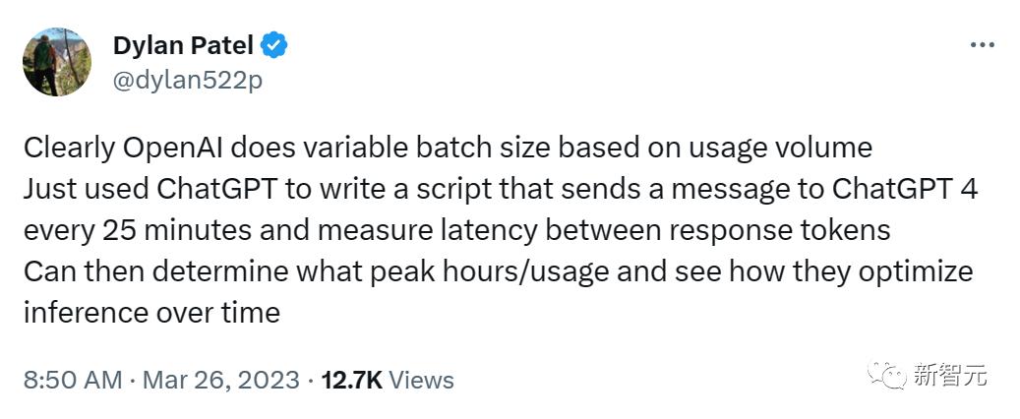1020x419 pixels.
Task: Click the line starting 'every 25 minutes'
Action: (456, 231)
